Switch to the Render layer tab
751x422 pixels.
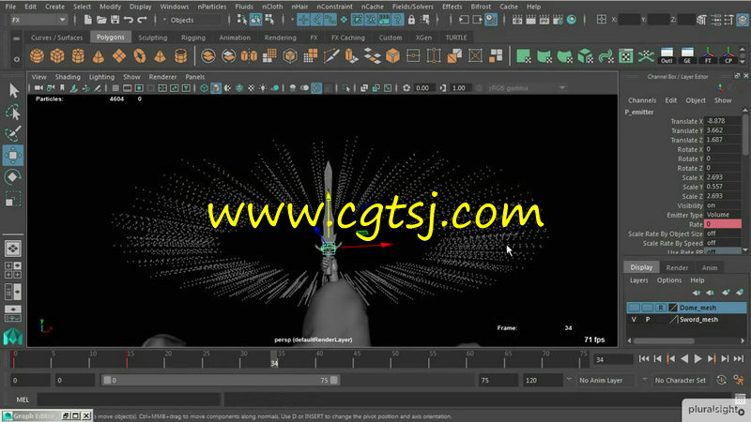677,267
